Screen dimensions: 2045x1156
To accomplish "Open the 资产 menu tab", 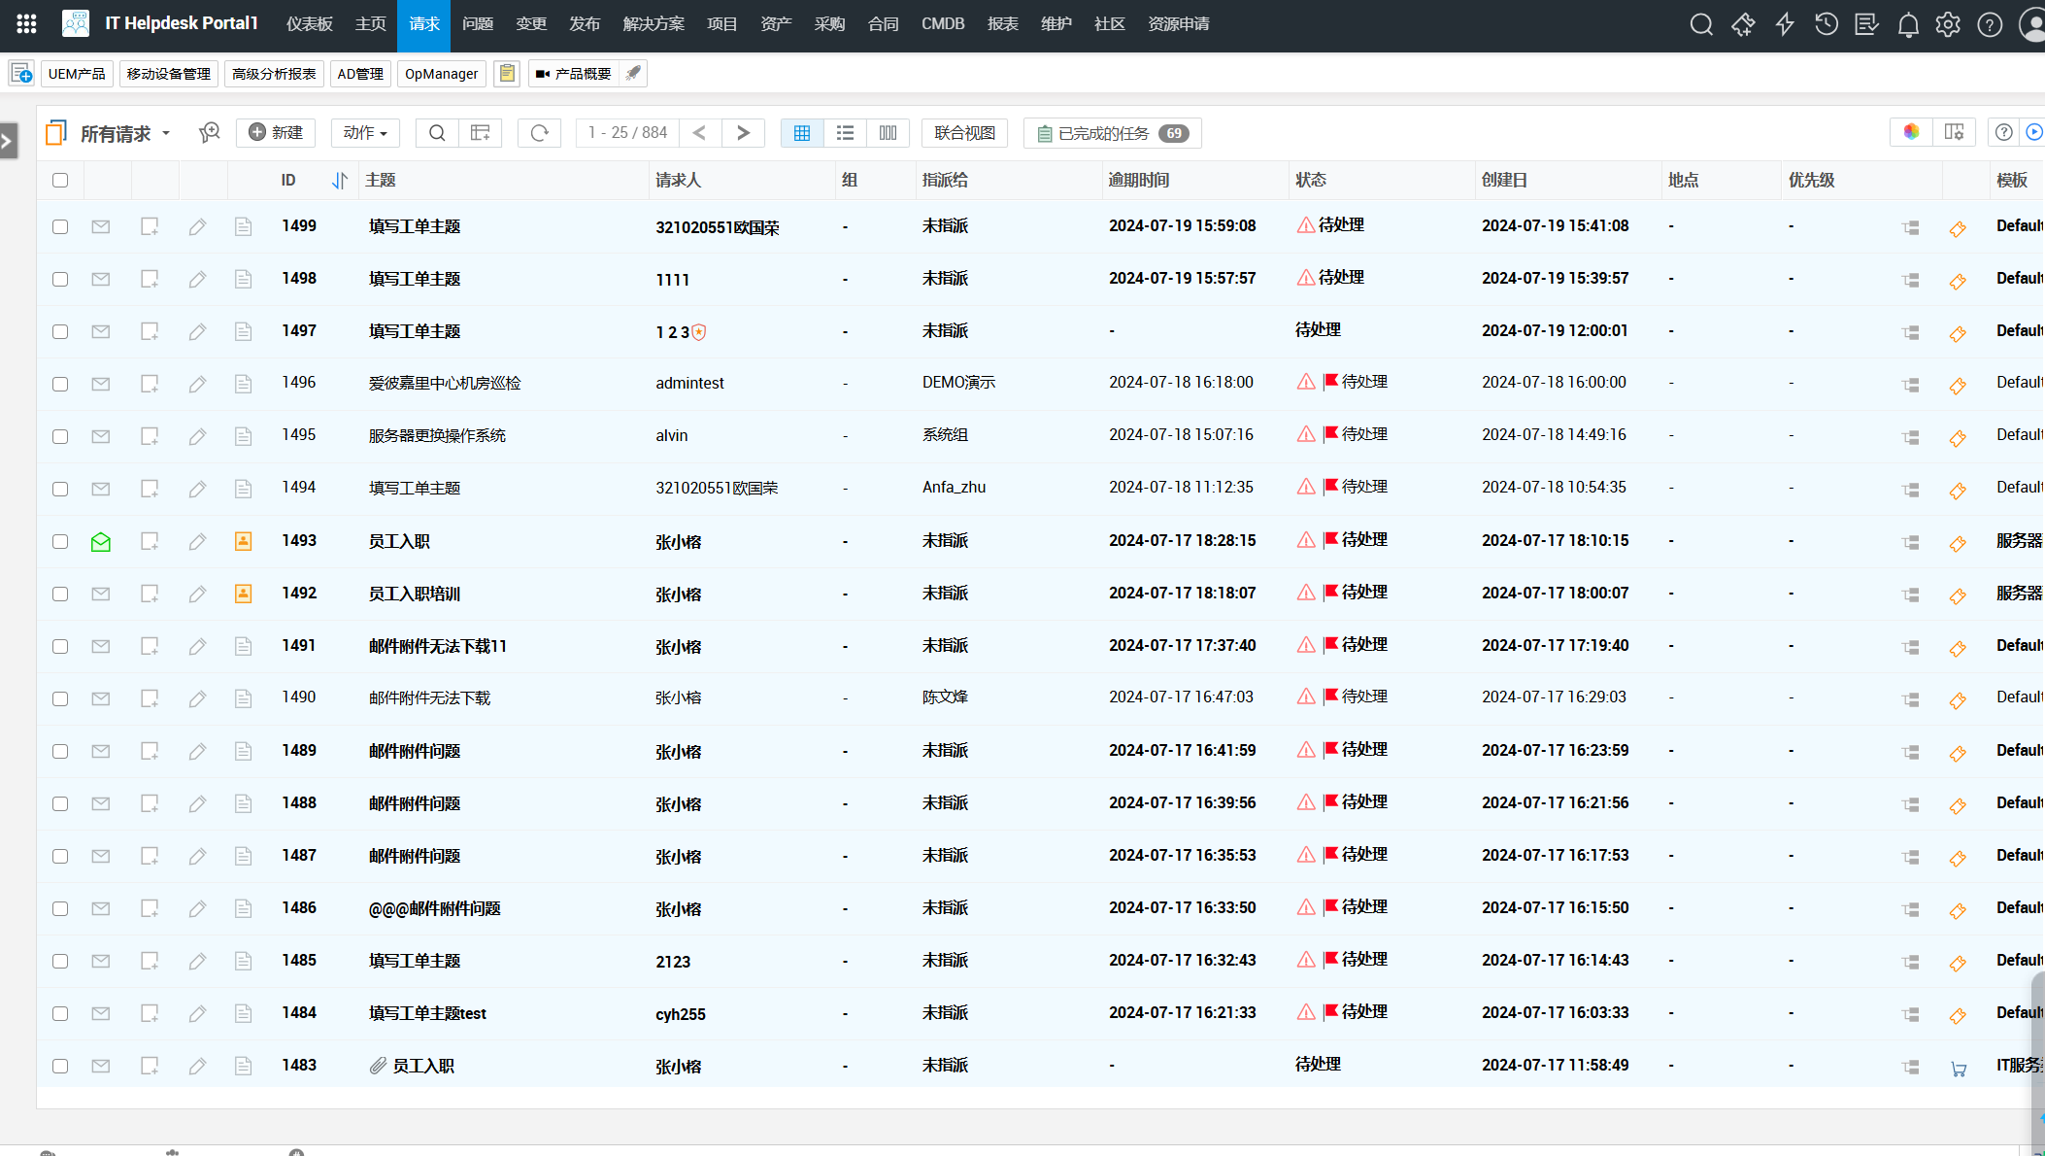I will 775,24.
